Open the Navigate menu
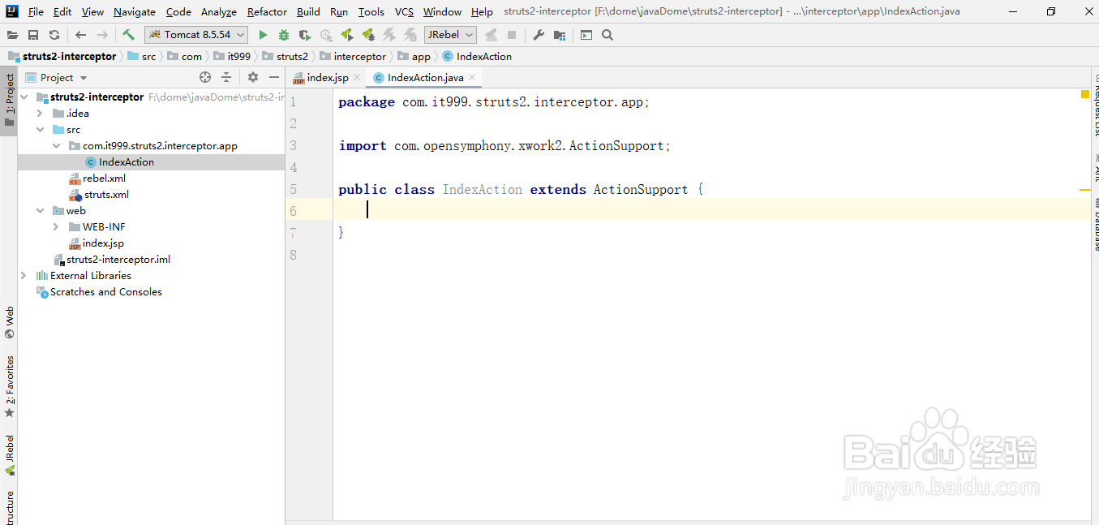Image resolution: width=1099 pixels, height=525 pixels. (135, 12)
